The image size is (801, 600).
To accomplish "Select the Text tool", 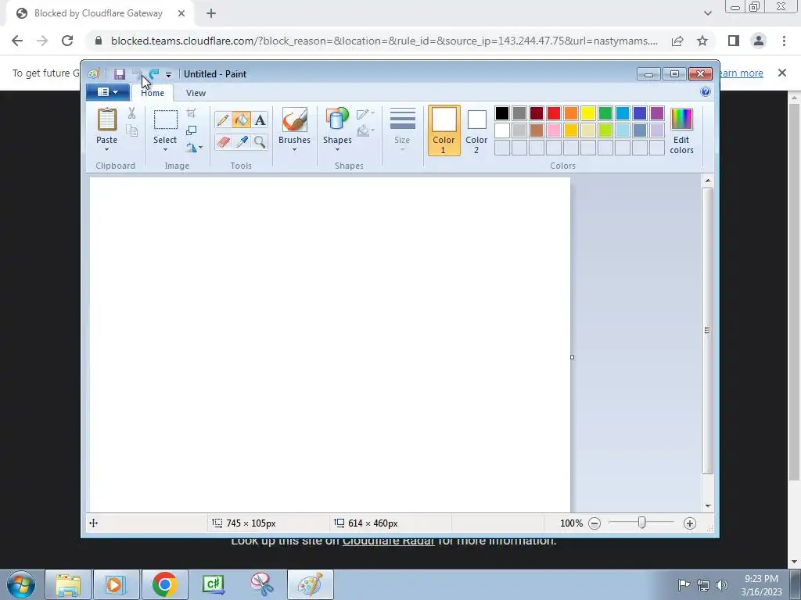I will (x=260, y=120).
